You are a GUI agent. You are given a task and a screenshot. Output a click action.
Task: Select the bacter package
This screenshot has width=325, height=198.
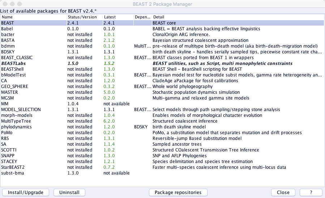point(162,35)
